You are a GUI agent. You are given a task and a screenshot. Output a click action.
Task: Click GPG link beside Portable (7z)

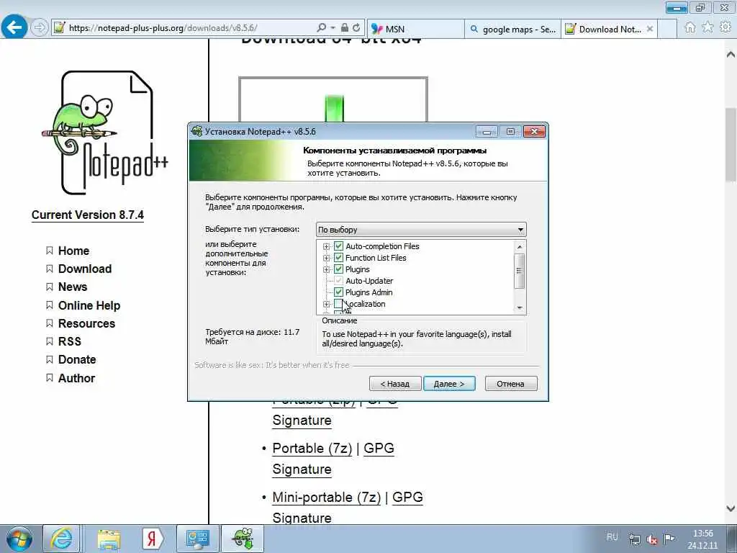pyautogui.click(x=379, y=448)
